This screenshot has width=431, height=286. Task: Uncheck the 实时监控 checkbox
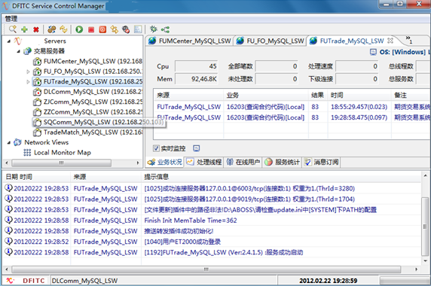pyautogui.click(x=156, y=148)
